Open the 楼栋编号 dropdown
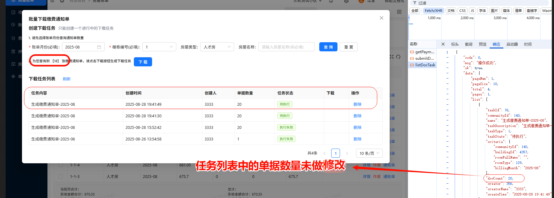Screen dimensions: 554x198 [159, 47]
